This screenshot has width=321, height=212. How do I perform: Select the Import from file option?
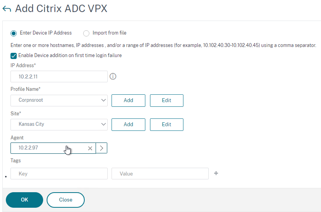coord(86,33)
